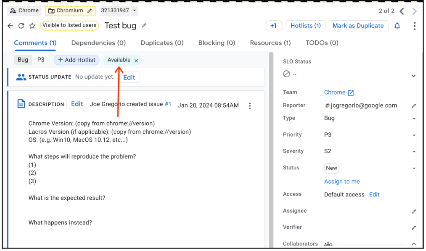Expand the SLO Status section
The height and width of the screenshot is (251, 426).
pos(413,76)
